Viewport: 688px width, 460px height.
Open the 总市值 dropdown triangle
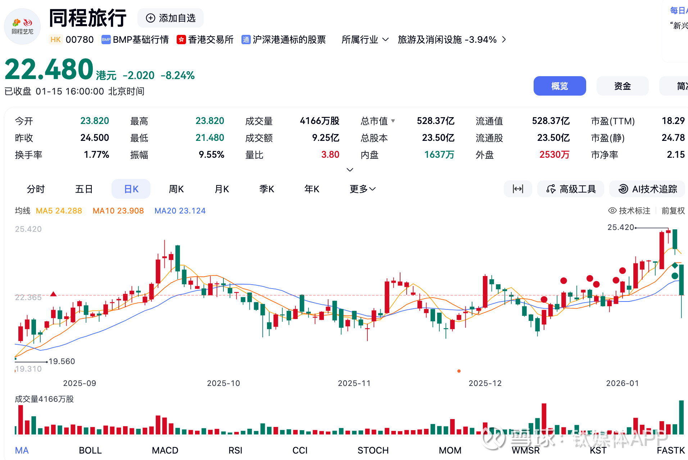(393, 121)
